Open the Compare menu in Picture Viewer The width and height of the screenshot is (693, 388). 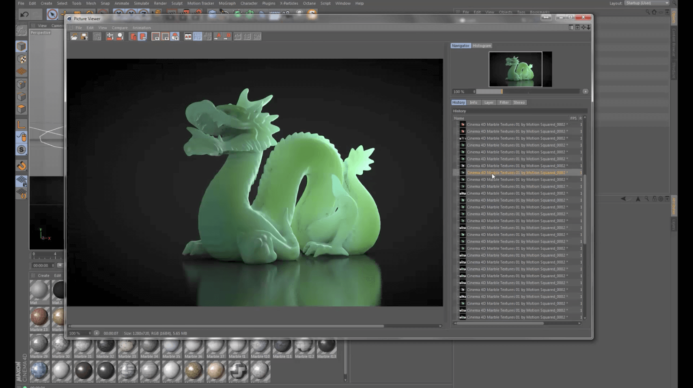pyautogui.click(x=119, y=28)
